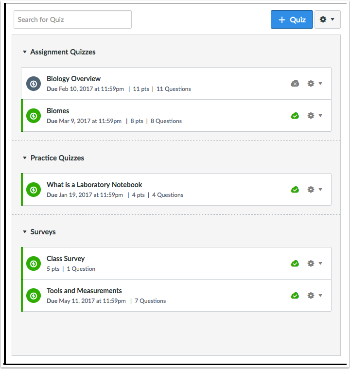The width and height of the screenshot is (350, 369).
Task: Click the Biology Overview quiz type icon
Action: pyautogui.click(x=34, y=84)
